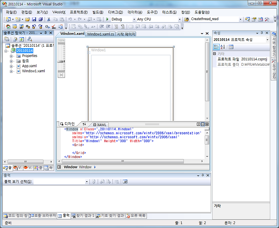Image resolution: width=279 pixels, height=228 pixels.
Task: Click the Save All icon
Action: 41,19
